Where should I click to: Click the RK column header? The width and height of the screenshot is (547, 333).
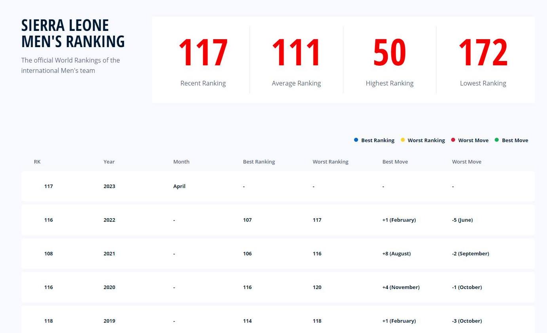(x=37, y=162)
